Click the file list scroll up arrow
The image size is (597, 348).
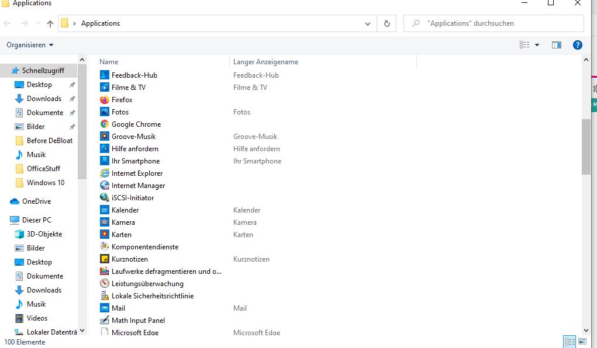pyautogui.click(x=586, y=60)
